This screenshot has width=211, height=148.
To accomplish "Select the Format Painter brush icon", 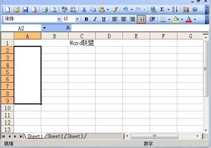I will [x=115, y=10].
